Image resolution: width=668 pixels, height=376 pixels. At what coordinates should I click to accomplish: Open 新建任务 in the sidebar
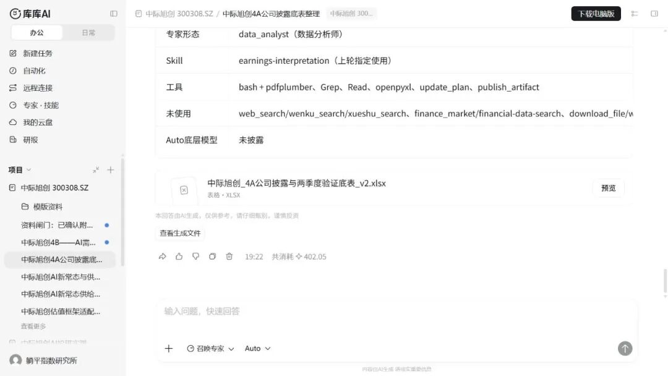click(x=38, y=53)
